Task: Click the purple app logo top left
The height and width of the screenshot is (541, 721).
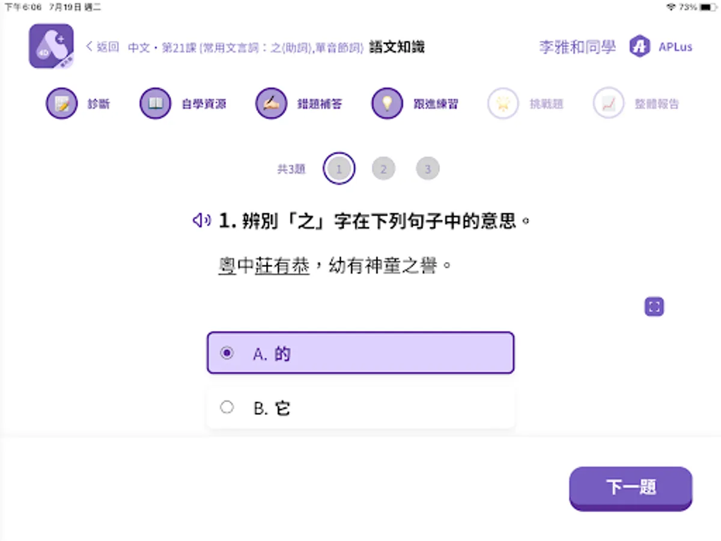Action: coord(50,46)
